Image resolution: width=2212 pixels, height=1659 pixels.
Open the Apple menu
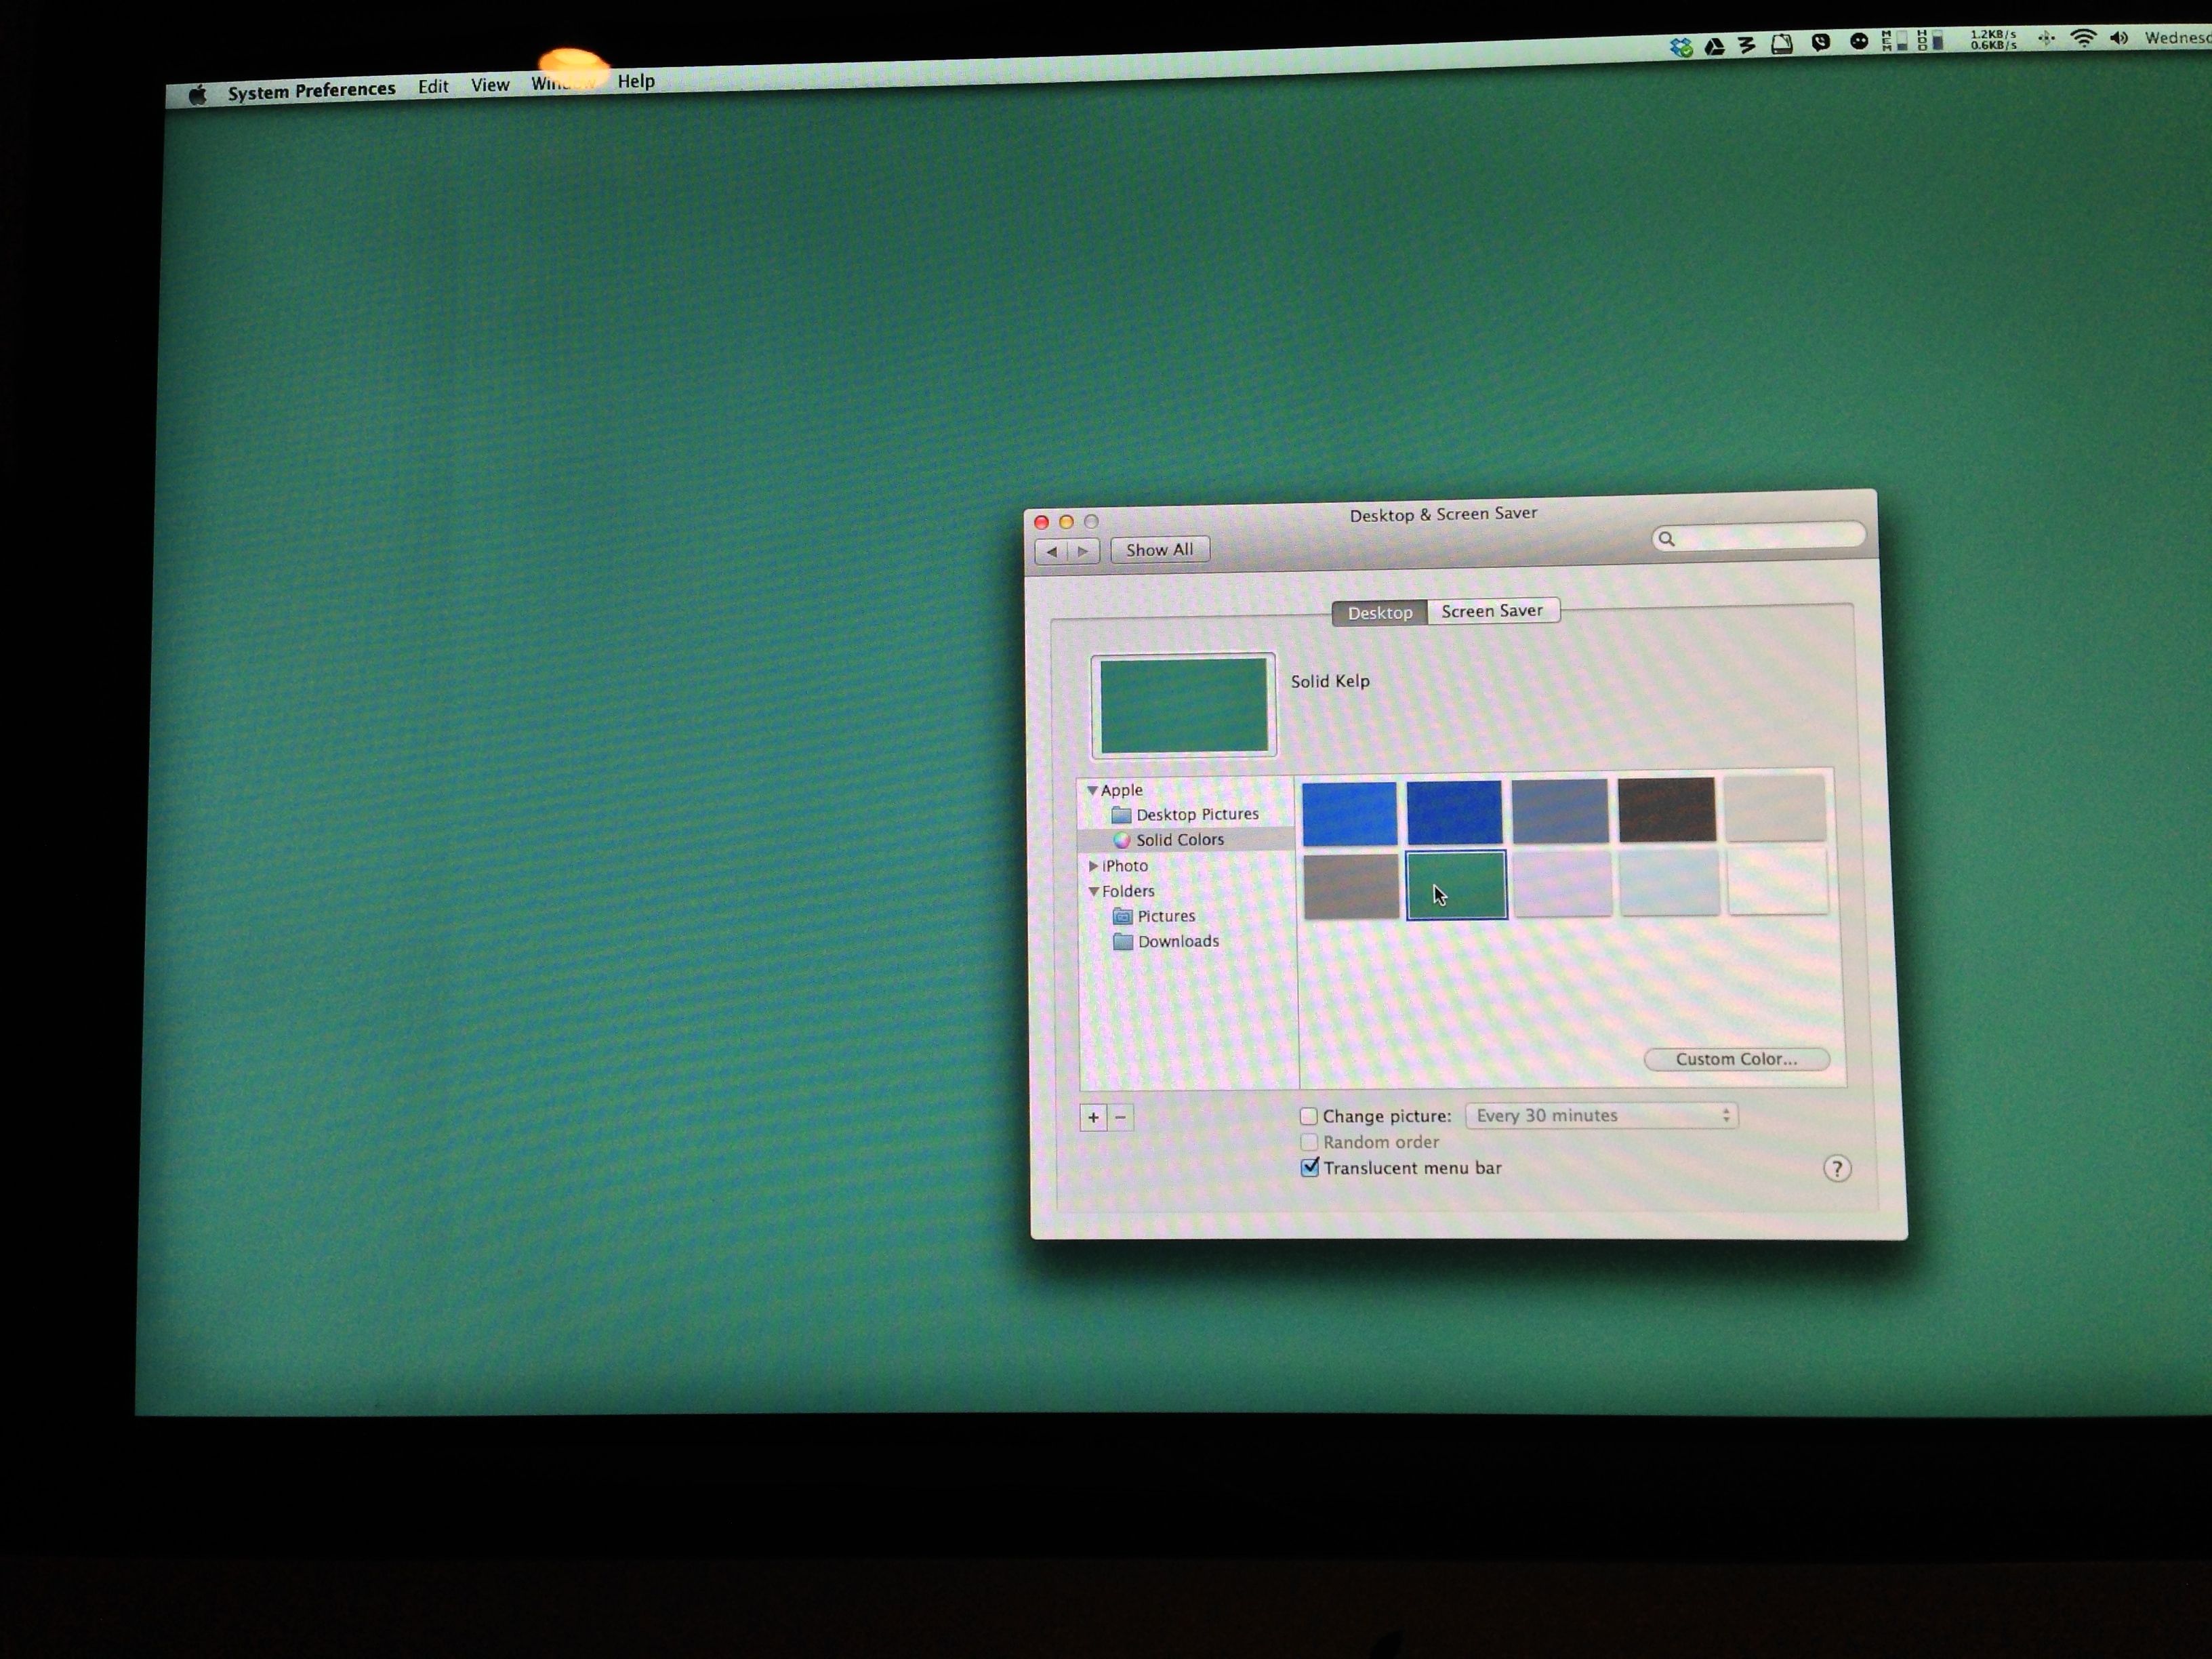point(197,94)
